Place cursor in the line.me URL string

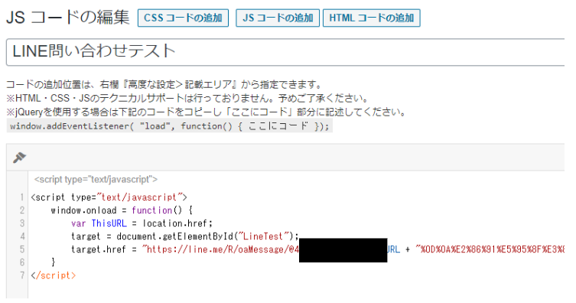(221, 249)
